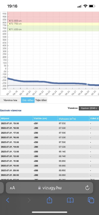Viewport: 99px width, 215px height.
Task: Click the KF1: 650 cm label
Action: 15,29
